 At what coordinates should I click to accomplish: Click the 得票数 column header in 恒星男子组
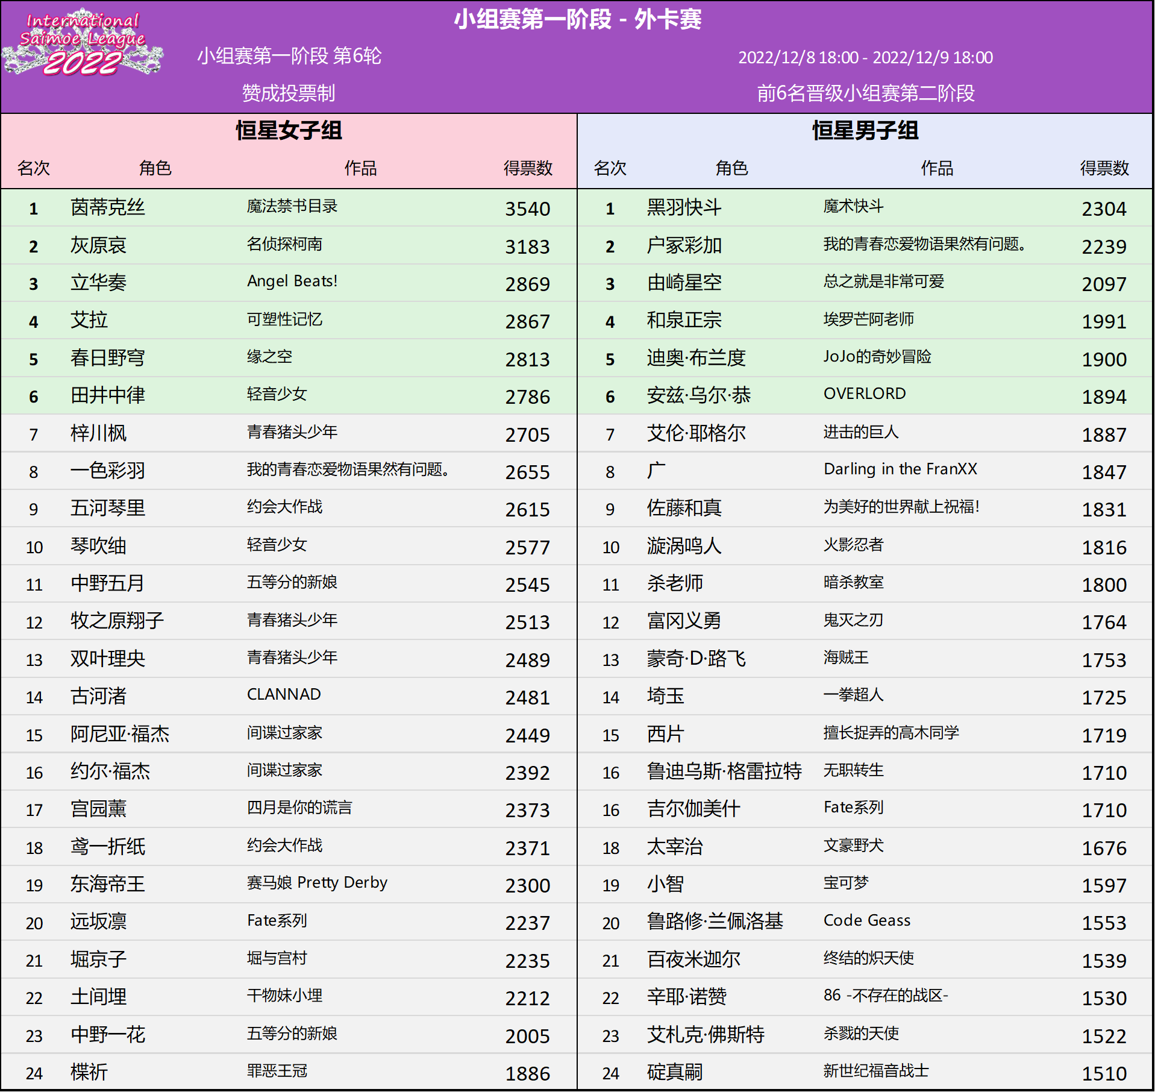pyautogui.click(x=1104, y=168)
